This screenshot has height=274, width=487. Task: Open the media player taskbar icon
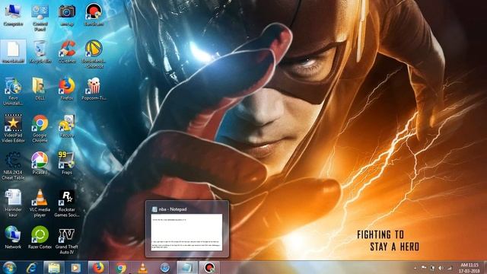pos(76,267)
